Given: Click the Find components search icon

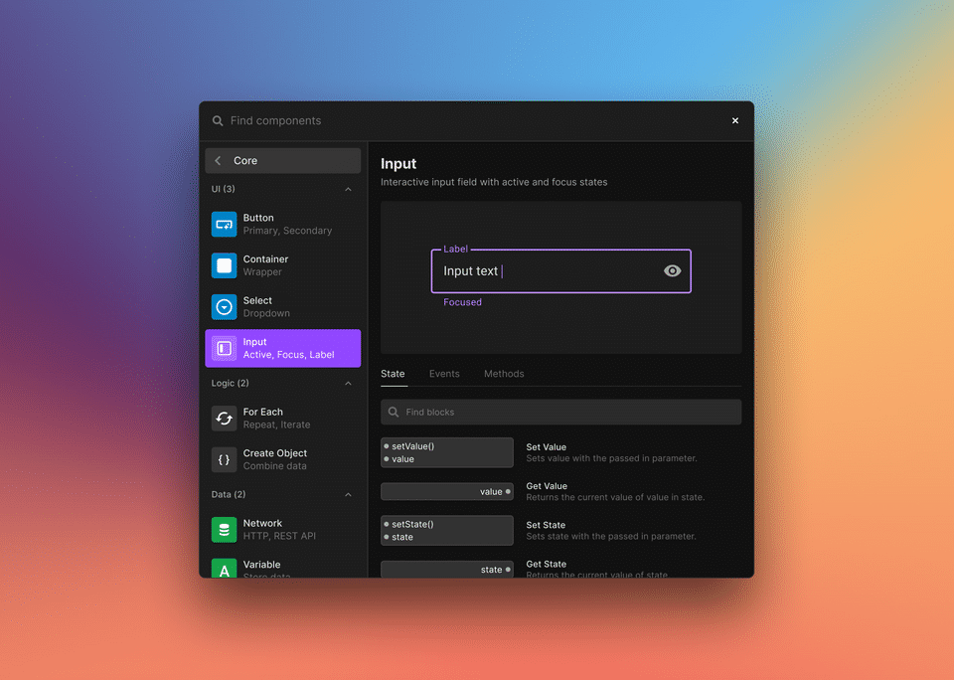Looking at the screenshot, I should 218,121.
